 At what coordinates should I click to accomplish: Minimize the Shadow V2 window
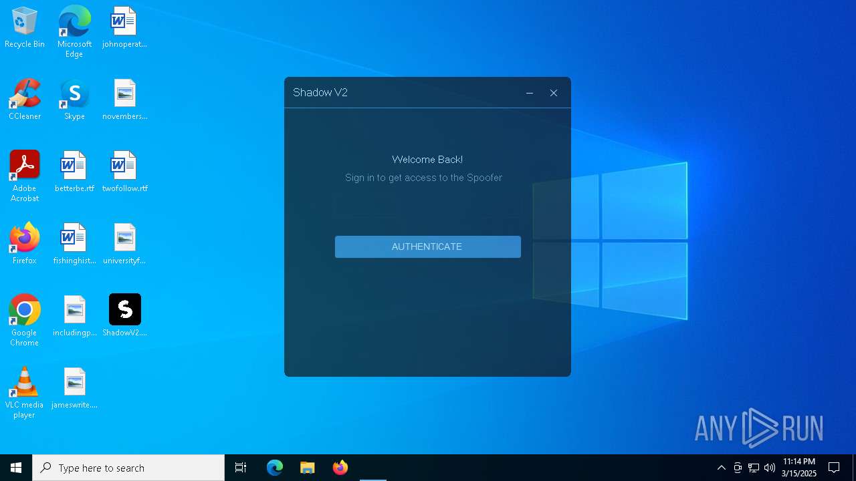530,93
